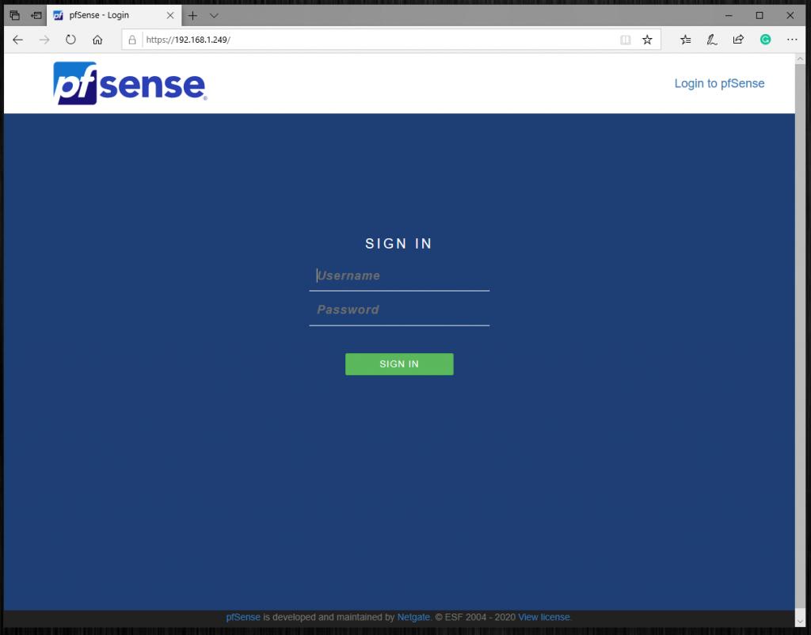The image size is (811, 635).
Task: Open the Favorites hub icon
Action: pos(685,40)
